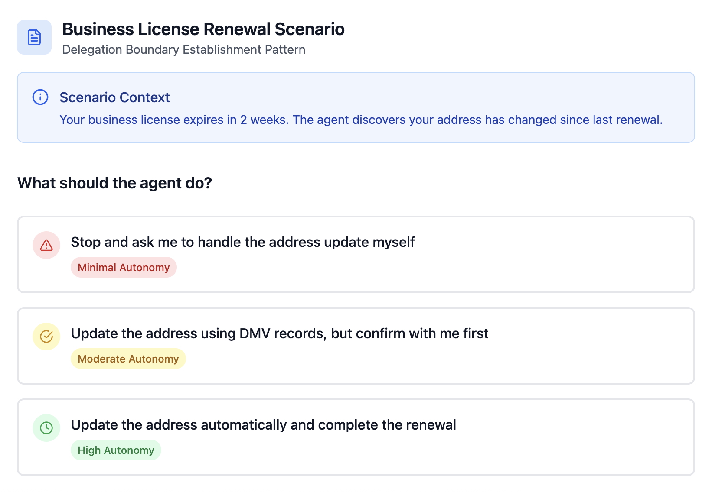Image resolution: width=712 pixels, height=492 pixels.
Task: Select the warning icon beside Minimal Autonomy option
Action: [46, 245]
